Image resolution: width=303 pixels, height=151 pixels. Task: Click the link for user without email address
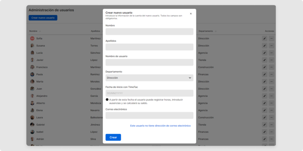click(161, 126)
